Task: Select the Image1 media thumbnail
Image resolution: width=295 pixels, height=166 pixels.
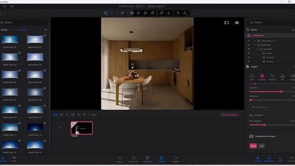Action: (x=82, y=128)
